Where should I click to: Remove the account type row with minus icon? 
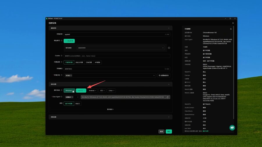pyautogui.click(x=169, y=48)
